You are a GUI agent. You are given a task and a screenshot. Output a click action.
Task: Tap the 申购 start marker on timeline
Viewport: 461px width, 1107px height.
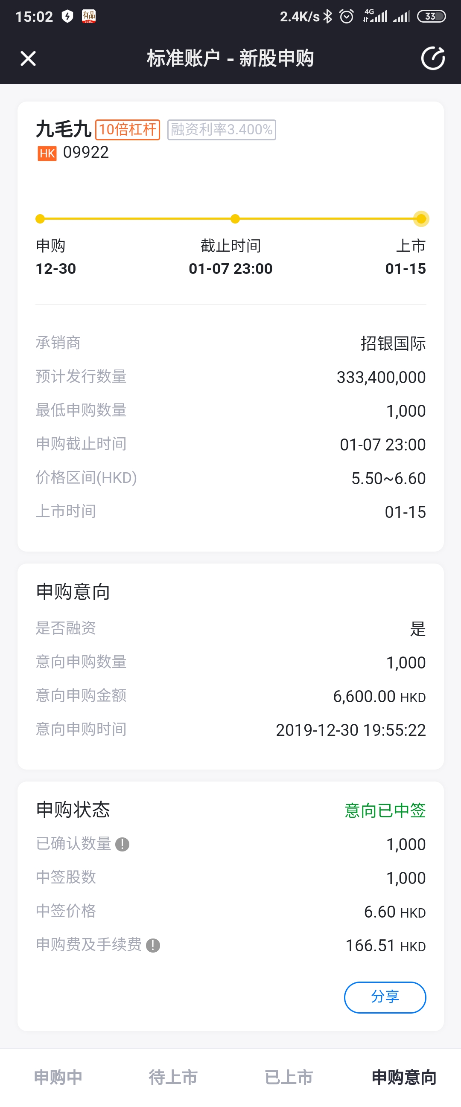(40, 219)
